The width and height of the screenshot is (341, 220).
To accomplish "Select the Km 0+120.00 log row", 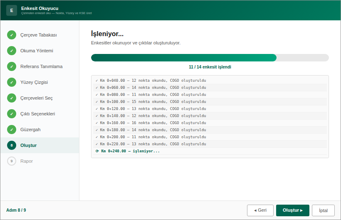I will 210,109.
